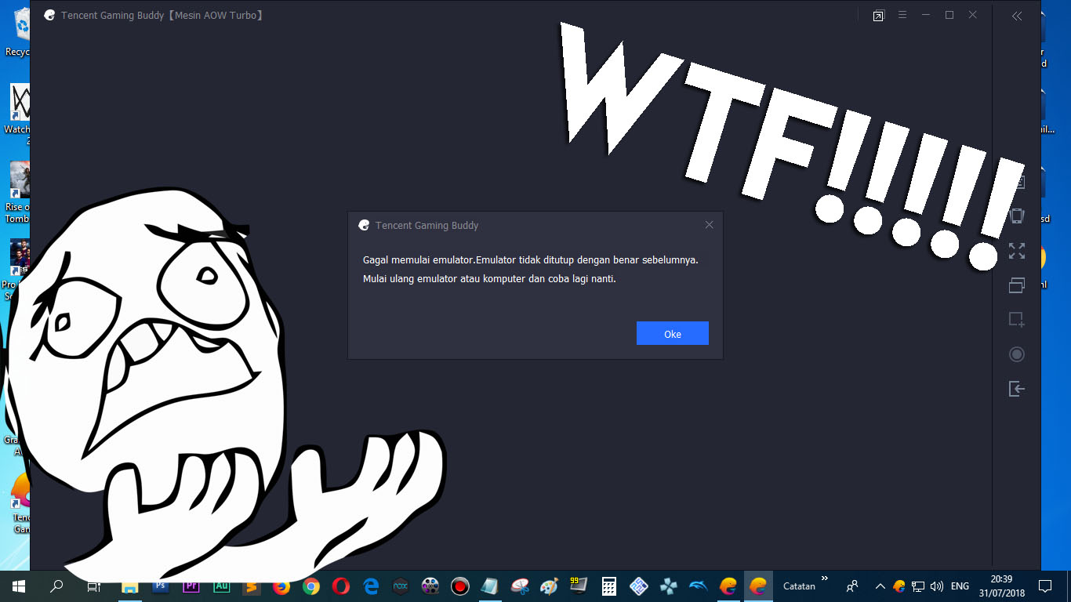Open Microsoft Edge from the taskbar
This screenshot has height=602, width=1071.
[x=371, y=586]
